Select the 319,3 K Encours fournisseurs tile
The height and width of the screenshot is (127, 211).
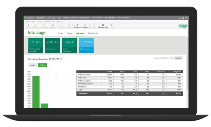[69, 45]
